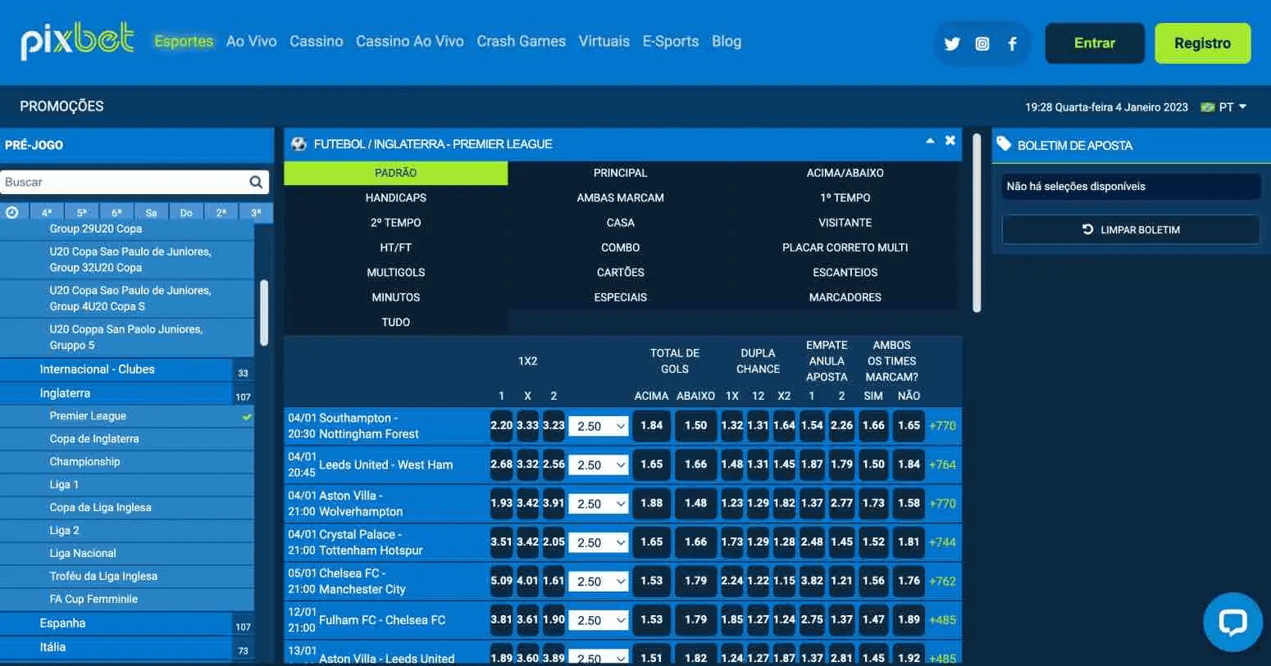
Task: Open total goals dropdown for Crystal Palace match
Action: (599, 542)
